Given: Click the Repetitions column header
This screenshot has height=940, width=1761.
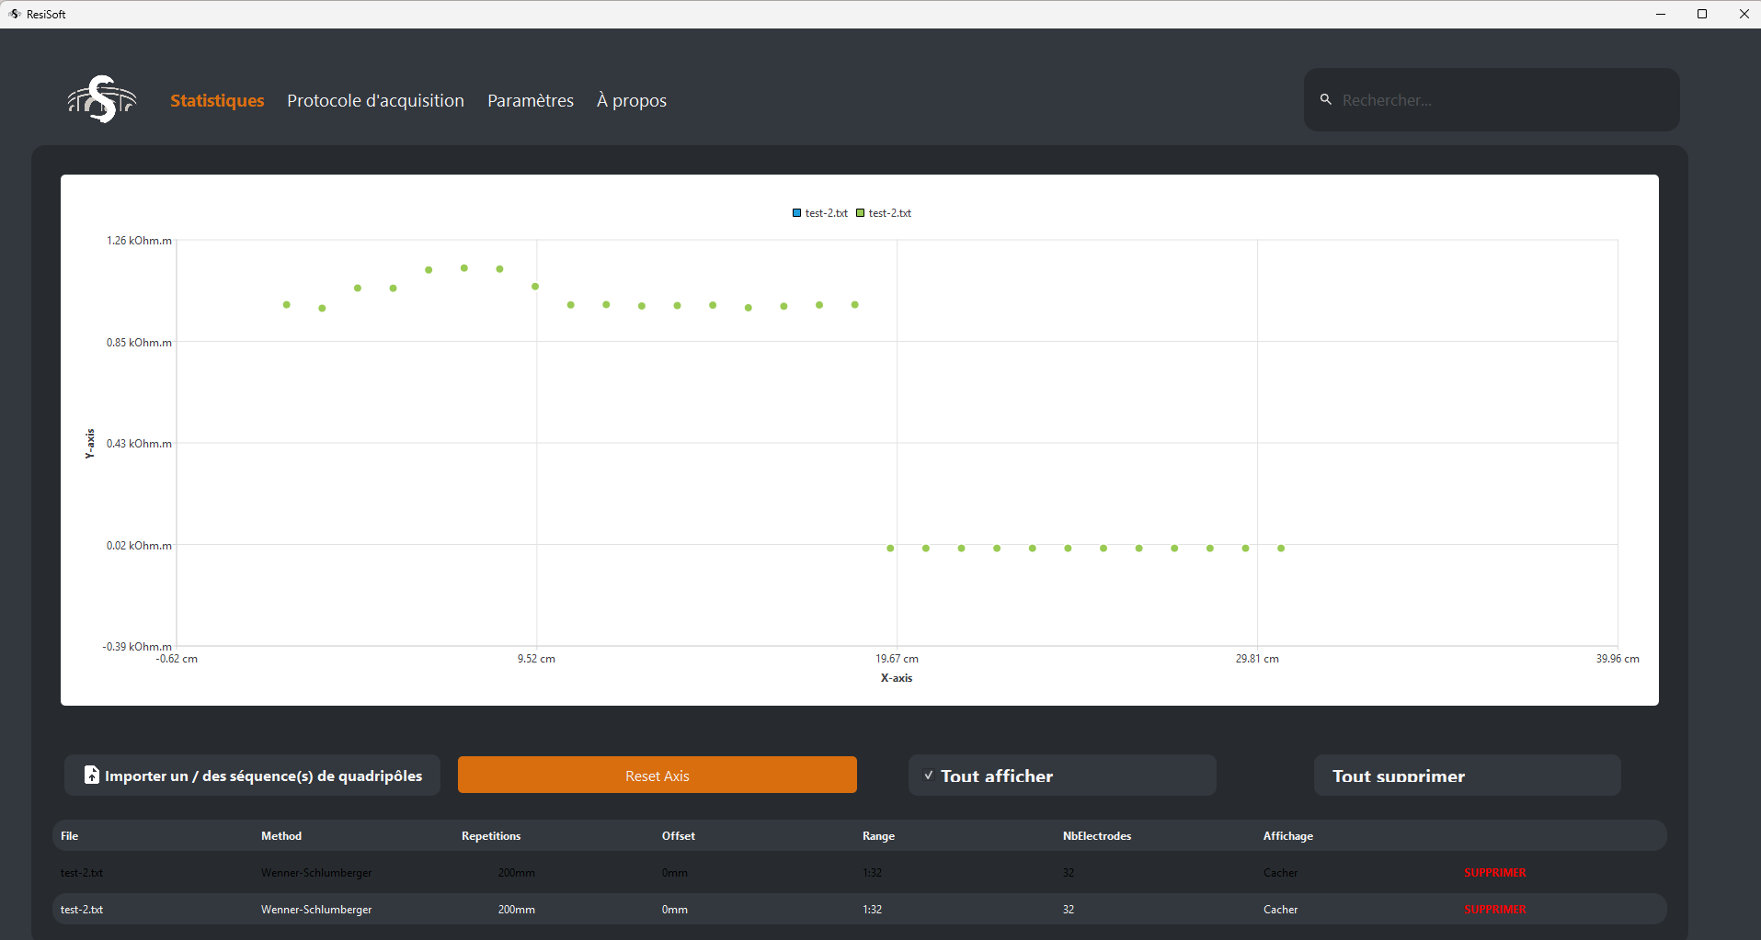Looking at the screenshot, I should click(x=491, y=836).
